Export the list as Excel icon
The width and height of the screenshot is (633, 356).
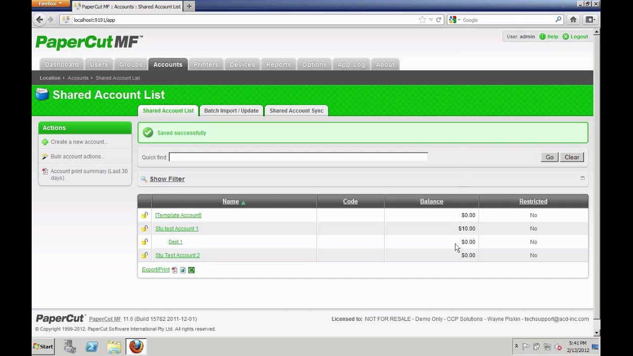coord(191,270)
